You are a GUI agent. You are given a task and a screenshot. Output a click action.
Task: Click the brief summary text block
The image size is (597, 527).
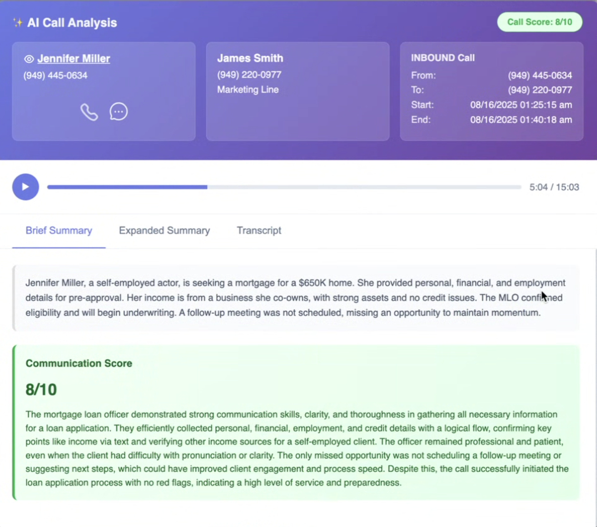coord(295,298)
